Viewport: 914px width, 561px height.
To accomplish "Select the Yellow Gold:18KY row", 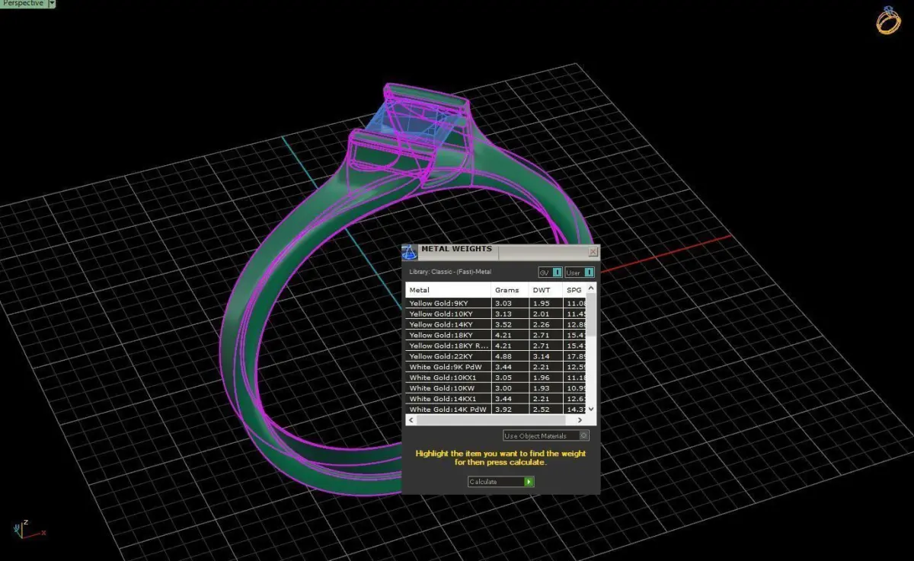I will [496, 335].
